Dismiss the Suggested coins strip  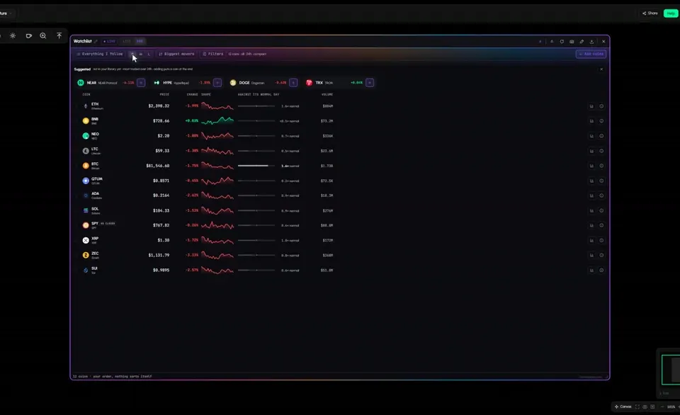[601, 69]
